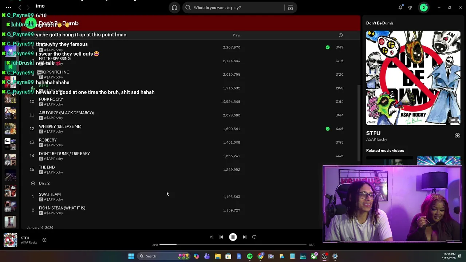Select the ROBBERY track title
Image resolution: width=466 pixels, height=262 pixels.
coord(48,140)
